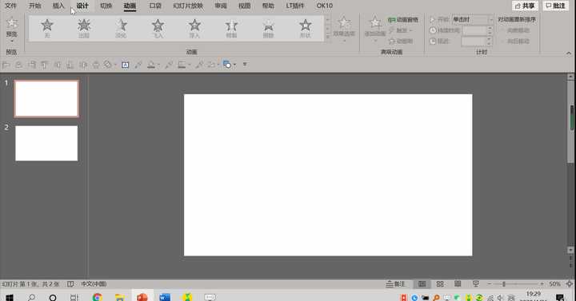Open the 预览 preview dropdown arrow
This screenshot has height=301, width=576.
coord(12,41)
